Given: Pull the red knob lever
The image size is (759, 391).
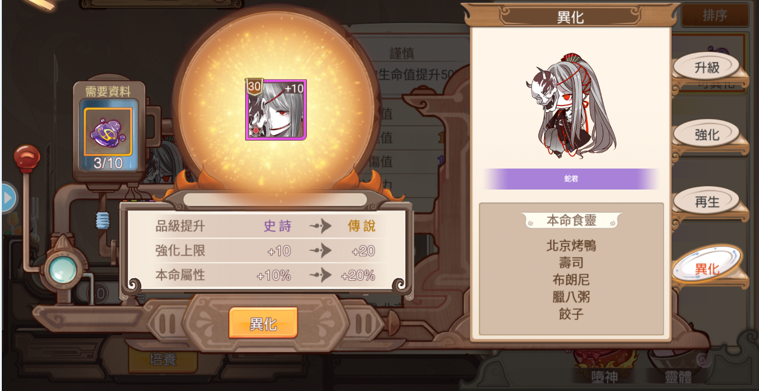Looking at the screenshot, I should pos(27,158).
